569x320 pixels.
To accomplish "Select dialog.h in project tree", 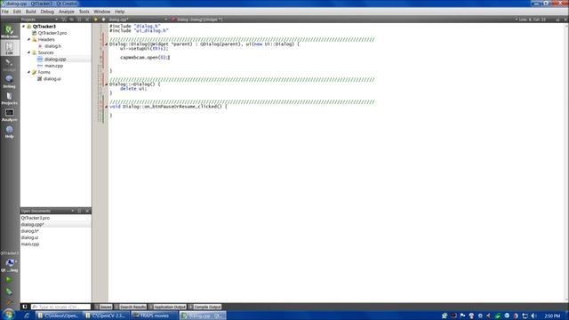I will coord(53,46).
